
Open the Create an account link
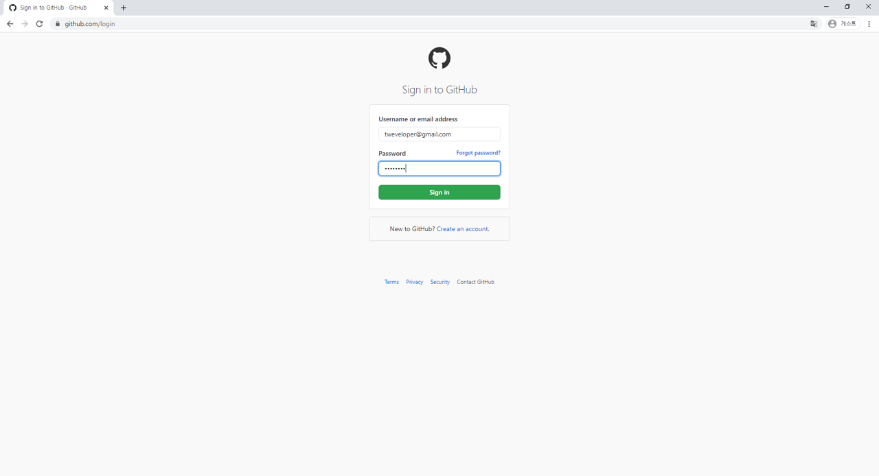pos(462,229)
